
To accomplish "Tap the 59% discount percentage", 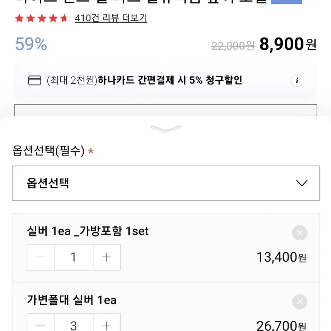I will tap(31, 44).
